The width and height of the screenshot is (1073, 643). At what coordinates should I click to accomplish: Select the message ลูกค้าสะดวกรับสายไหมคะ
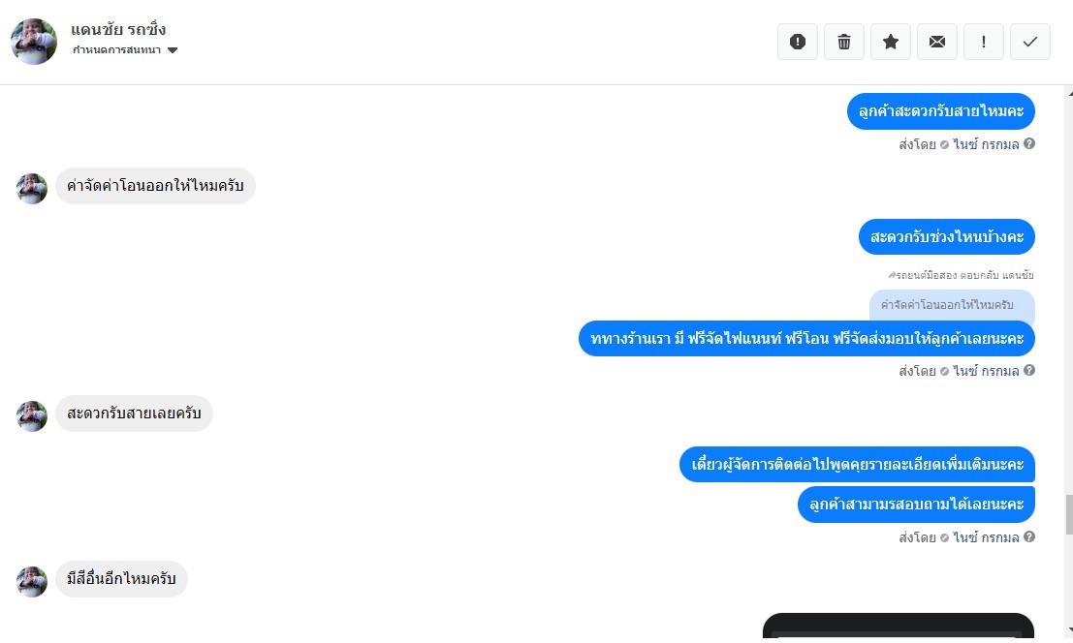tap(941, 111)
